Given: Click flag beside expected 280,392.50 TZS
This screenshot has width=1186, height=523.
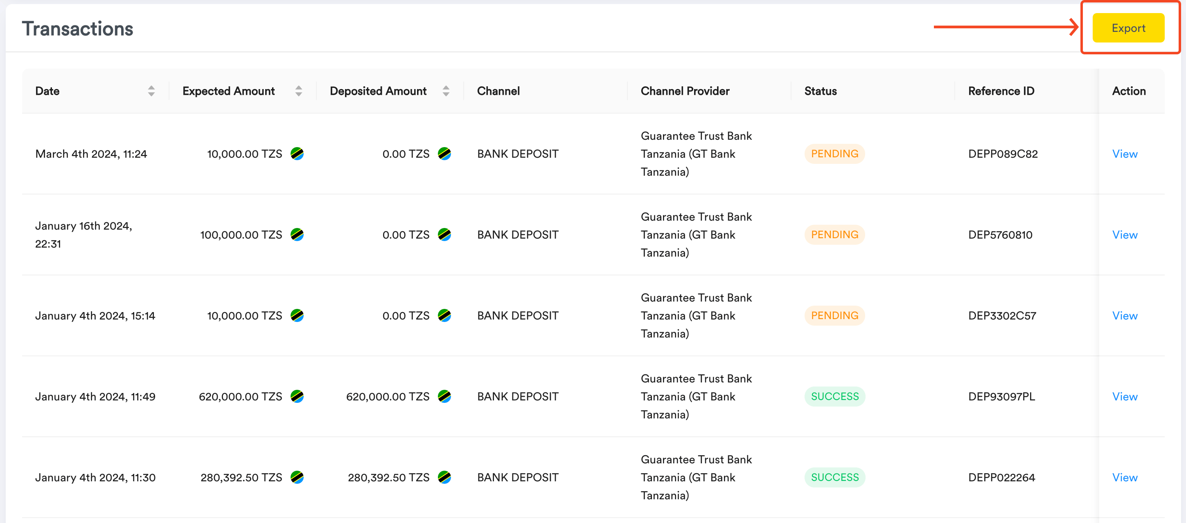Looking at the screenshot, I should coord(297,478).
